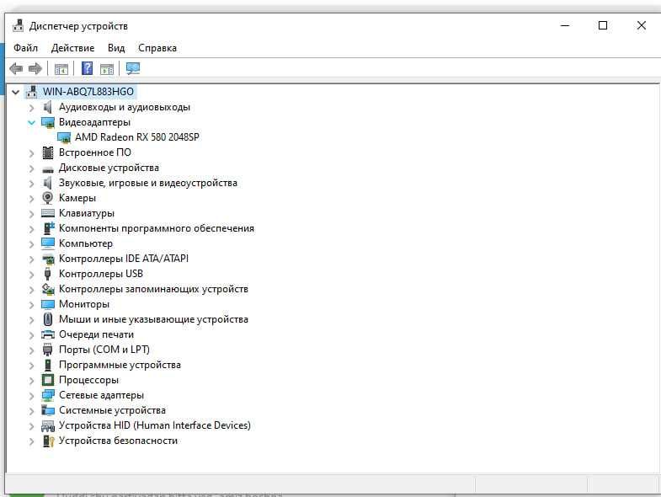This screenshot has width=661, height=497.
Task: Click the Очереди печати printer icon
Action: coord(48,334)
